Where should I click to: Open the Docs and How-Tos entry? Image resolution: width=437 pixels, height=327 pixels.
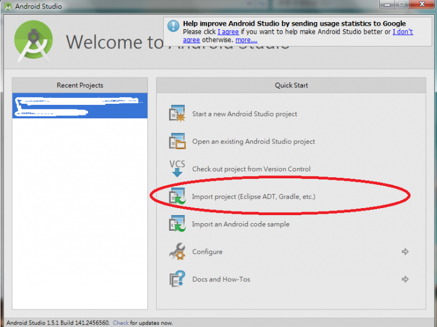coord(221,279)
